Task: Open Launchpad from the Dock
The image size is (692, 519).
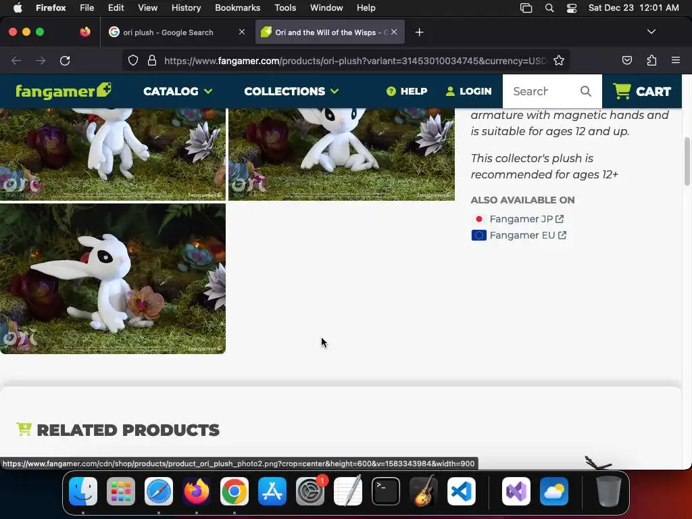Action: 120,491
